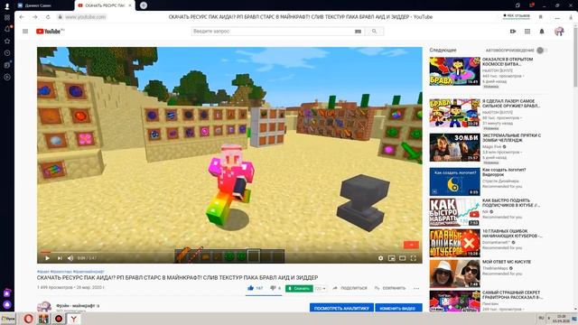
Task: Open browser sidebar bookmarks star
Action: pyautogui.click(x=7, y=41)
